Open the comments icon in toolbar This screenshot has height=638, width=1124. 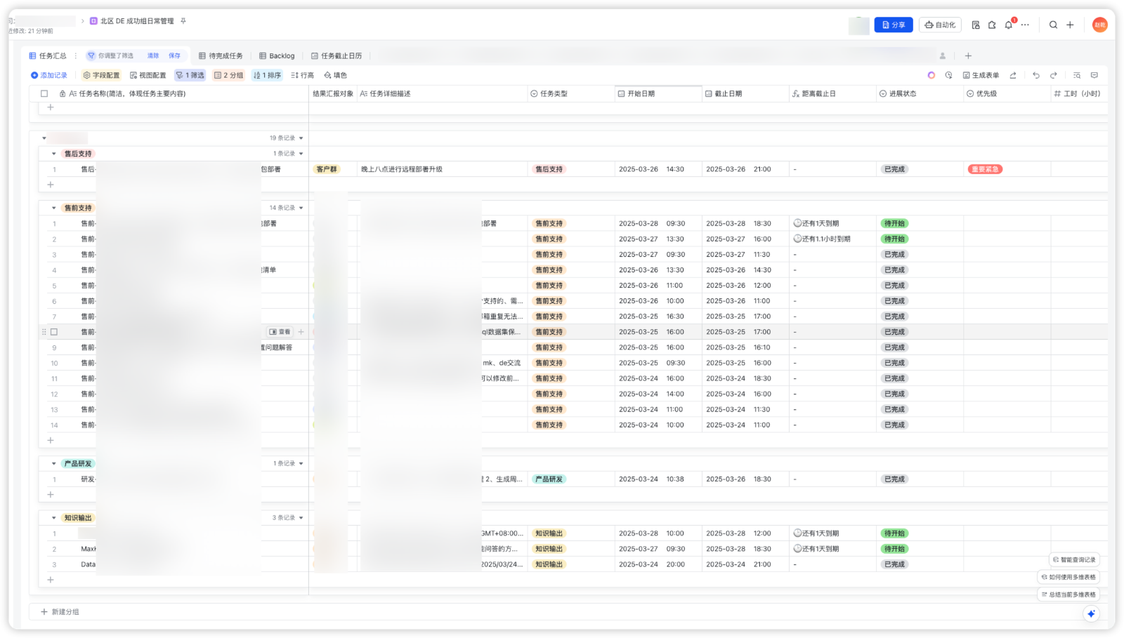click(x=1094, y=75)
